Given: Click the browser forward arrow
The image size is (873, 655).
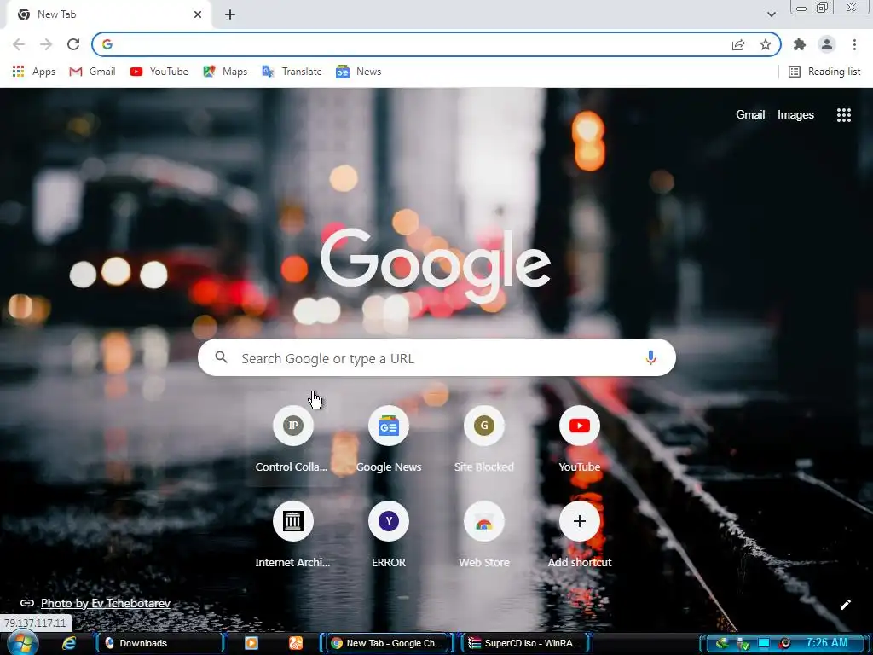Looking at the screenshot, I should (x=46, y=44).
